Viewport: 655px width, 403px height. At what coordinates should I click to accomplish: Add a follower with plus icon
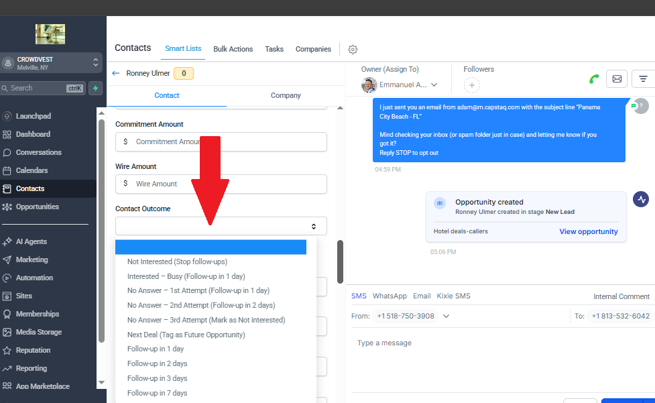coord(471,85)
